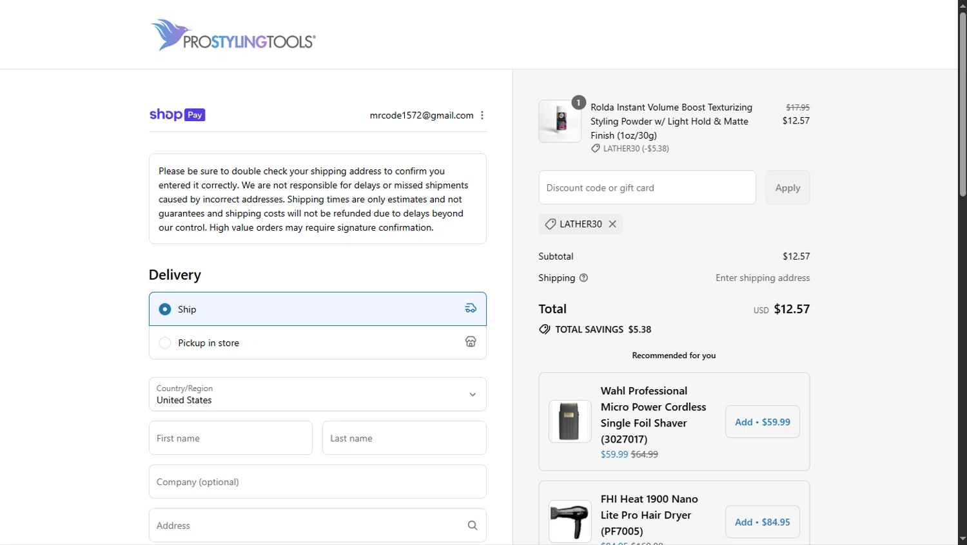Screen dimensions: 967x545
Task: Click the quantity badge on Rolda product
Action: [579, 102]
